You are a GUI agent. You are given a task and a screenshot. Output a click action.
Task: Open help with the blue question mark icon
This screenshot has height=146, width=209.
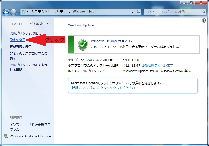click(x=204, y=20)
